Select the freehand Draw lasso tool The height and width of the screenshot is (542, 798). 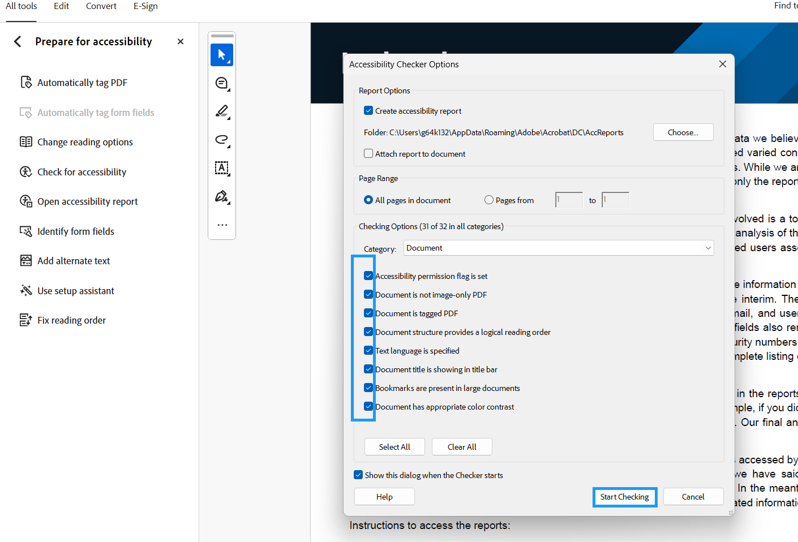pos(222,140)
